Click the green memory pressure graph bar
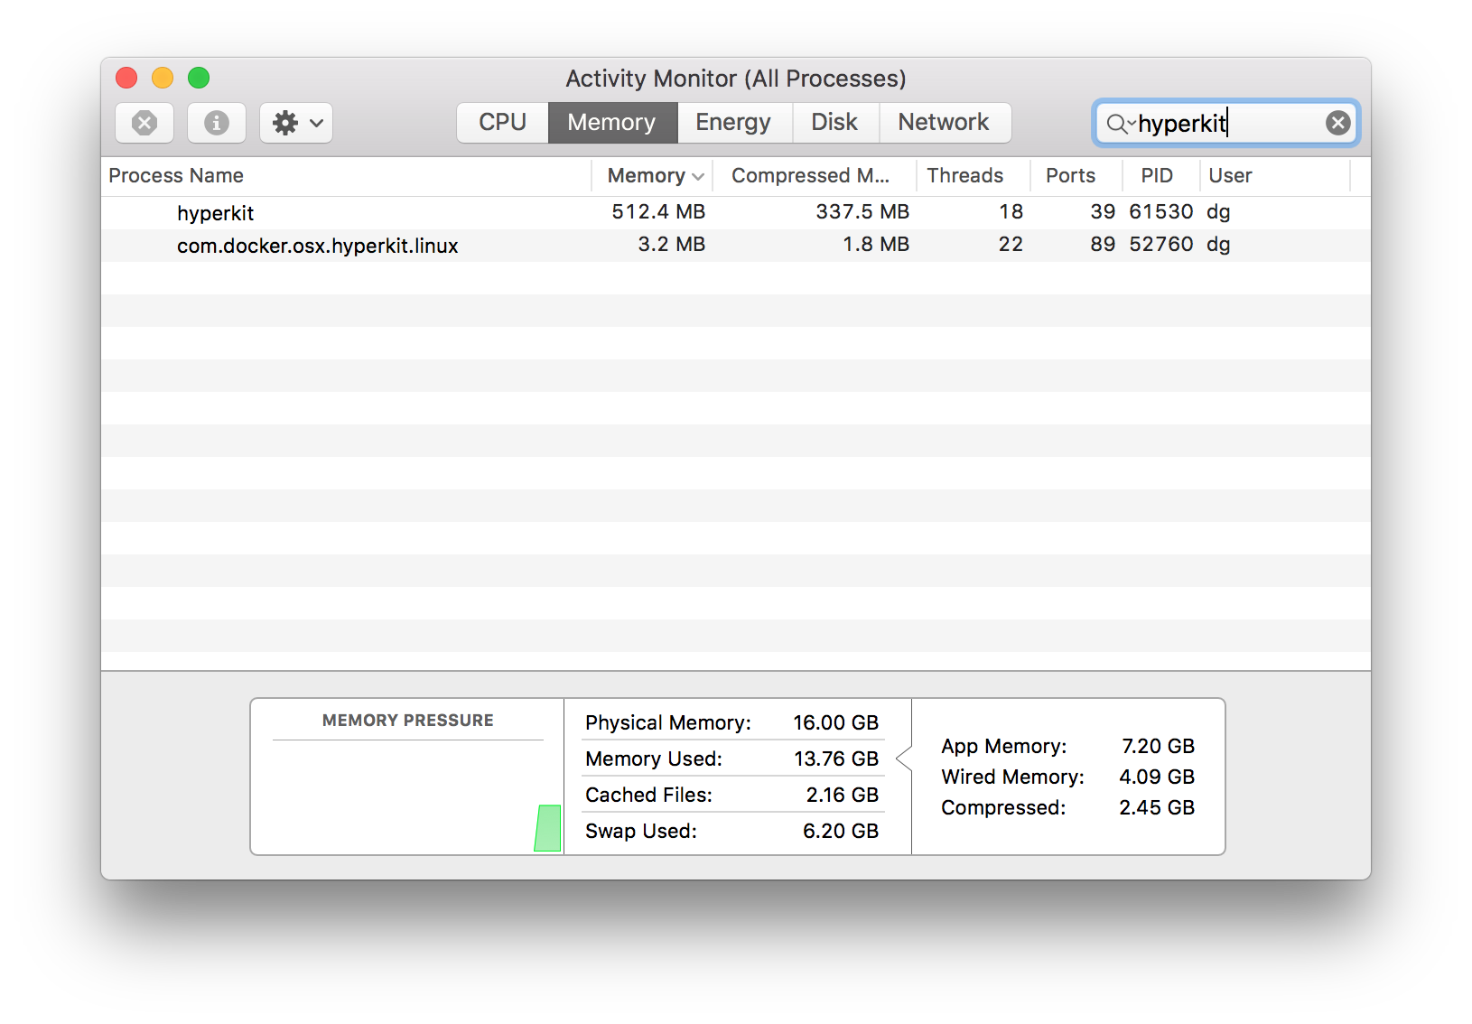 tap(548, 828)
